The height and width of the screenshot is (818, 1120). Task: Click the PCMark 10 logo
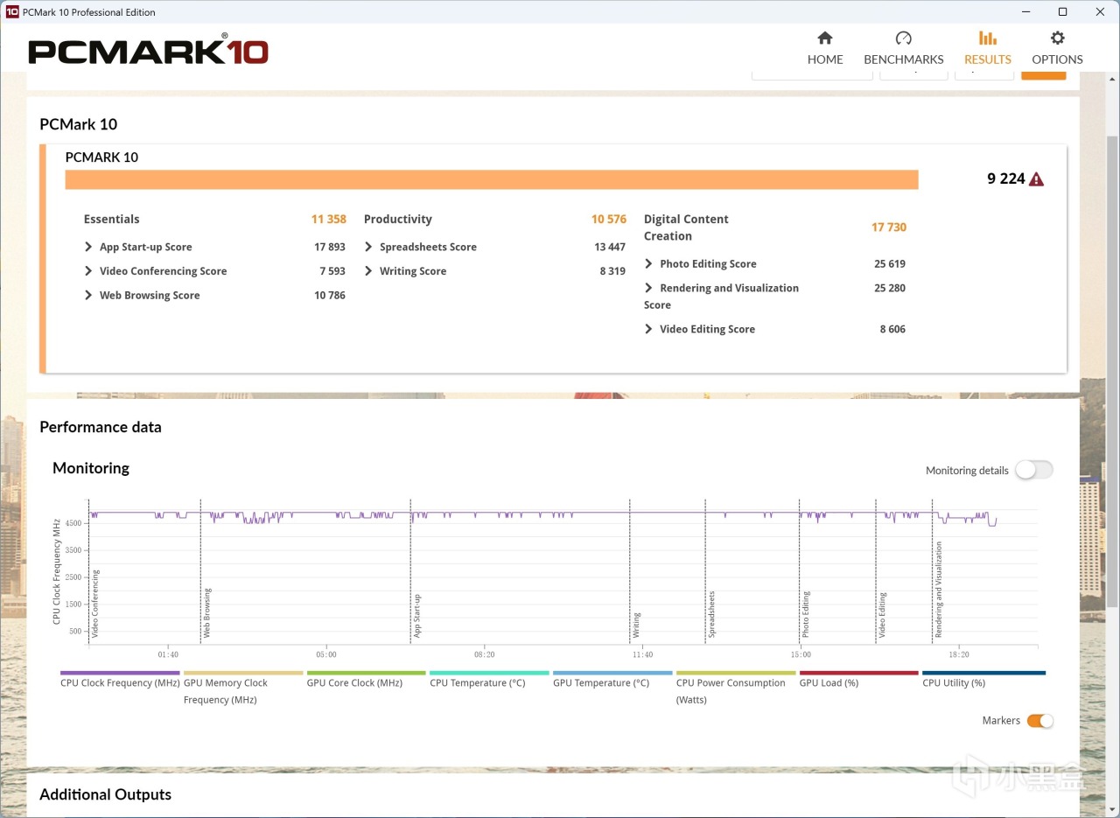coord(149,52)
